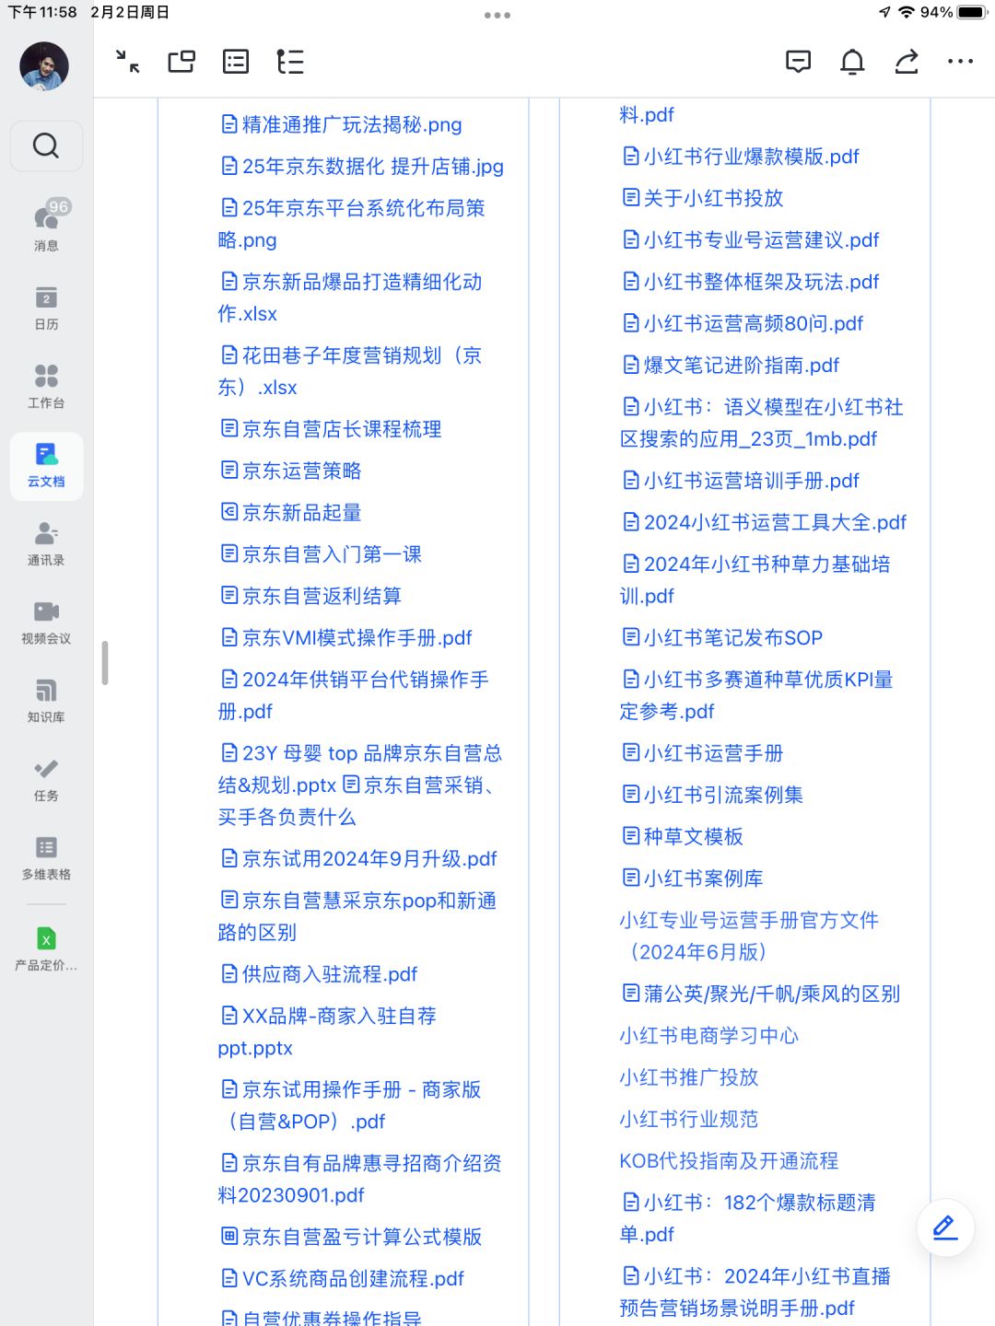Open 小红书电商学习中心 link
Image resolution: width=995 pixels, height=1326 pixels.
click(708, 1035)
